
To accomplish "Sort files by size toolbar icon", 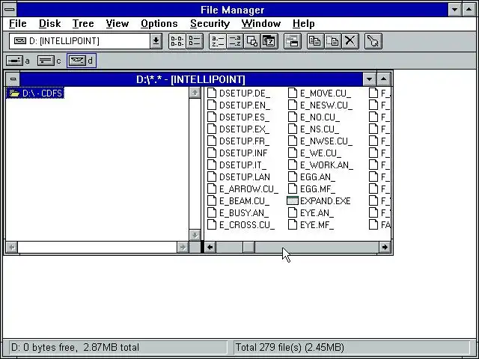I will [252, 41].
